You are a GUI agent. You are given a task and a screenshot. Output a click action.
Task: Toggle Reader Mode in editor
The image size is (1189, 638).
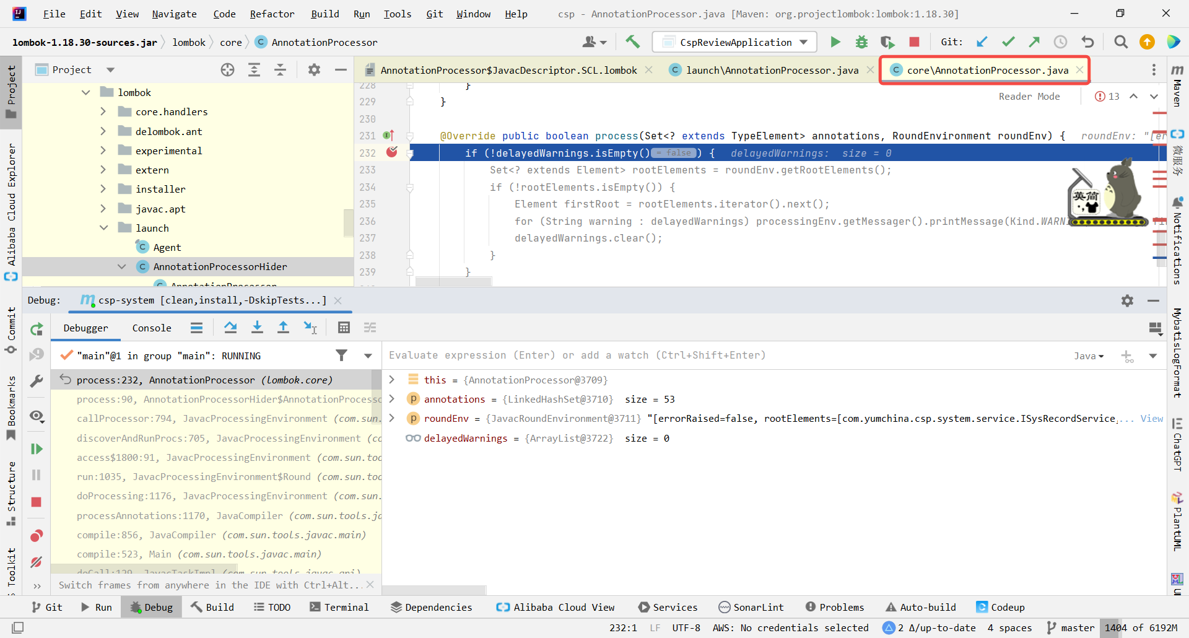(x=1029, y=97)
